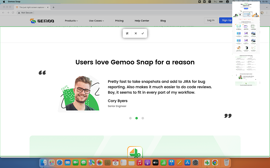Click the Chrome profile avatar
The image size is (270, 168).
pyautogui.click(x=262, y=13)
